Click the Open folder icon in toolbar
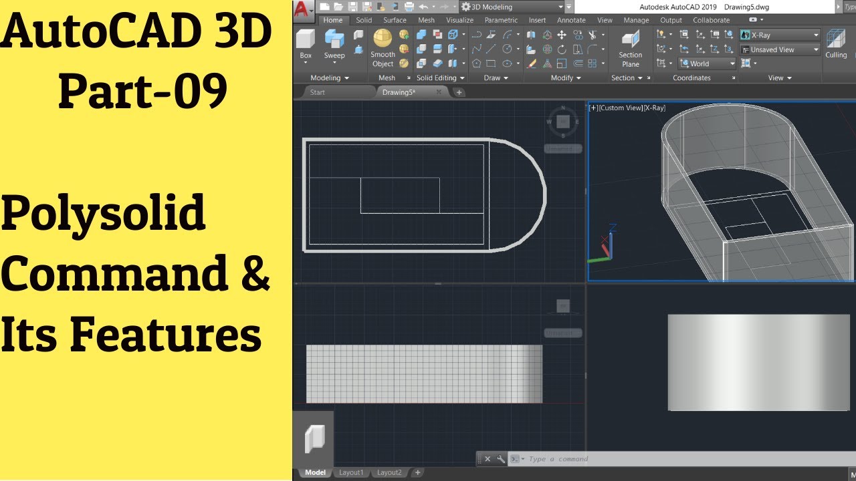 pos(338,7)
